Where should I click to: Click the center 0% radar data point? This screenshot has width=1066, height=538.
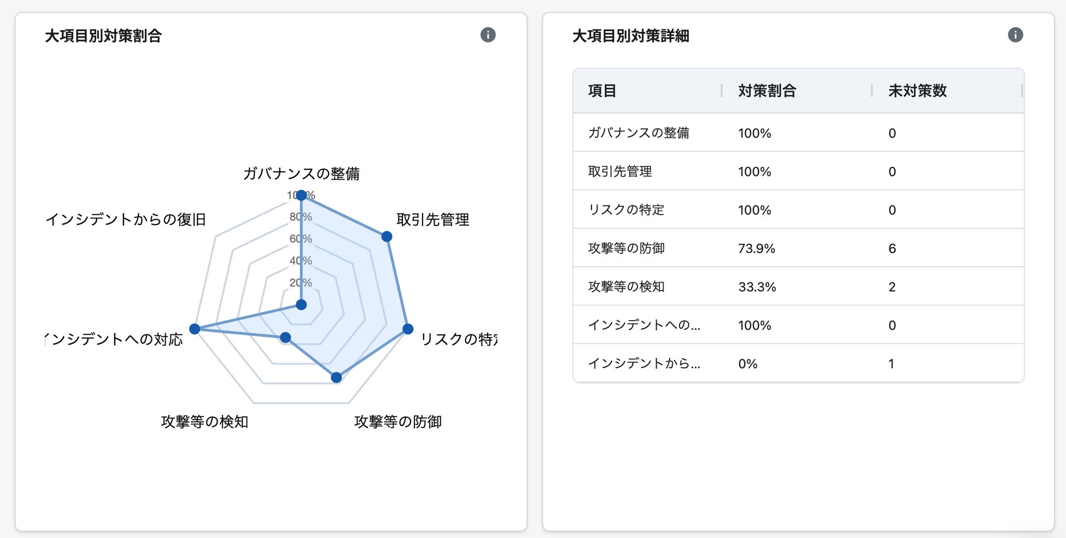(x=301, y=305)
